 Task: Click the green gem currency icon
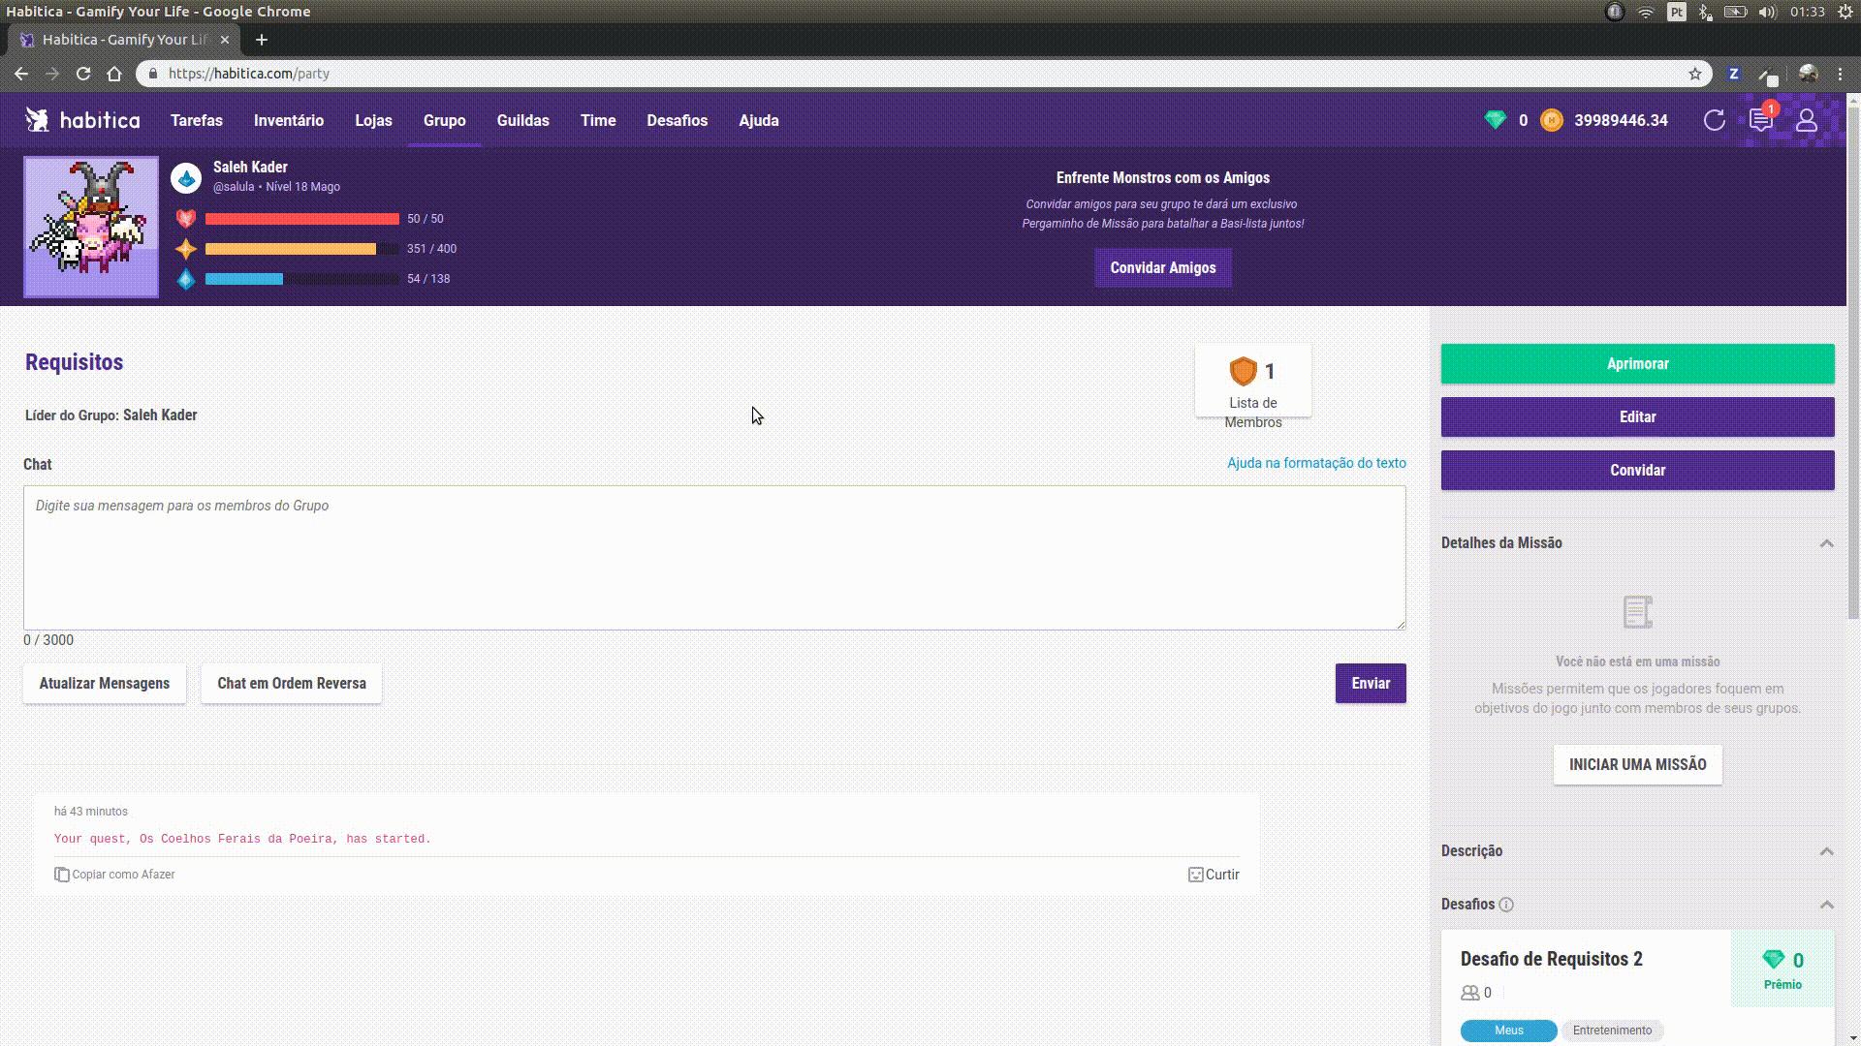click(x=1495, y=120)
